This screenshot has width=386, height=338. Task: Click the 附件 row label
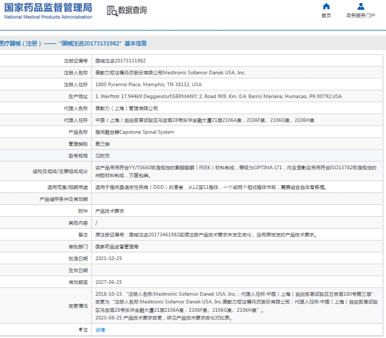(x=83, y=211)
